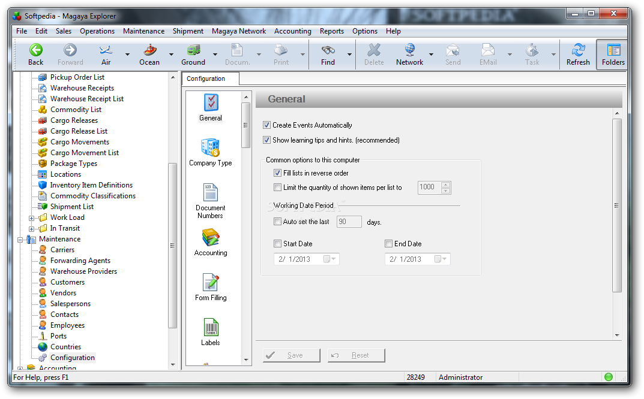Viewport: 644px width, 399px height.
Task: Enable Limit the quantity of shown items checkbox
Action: tap(278, 188)
